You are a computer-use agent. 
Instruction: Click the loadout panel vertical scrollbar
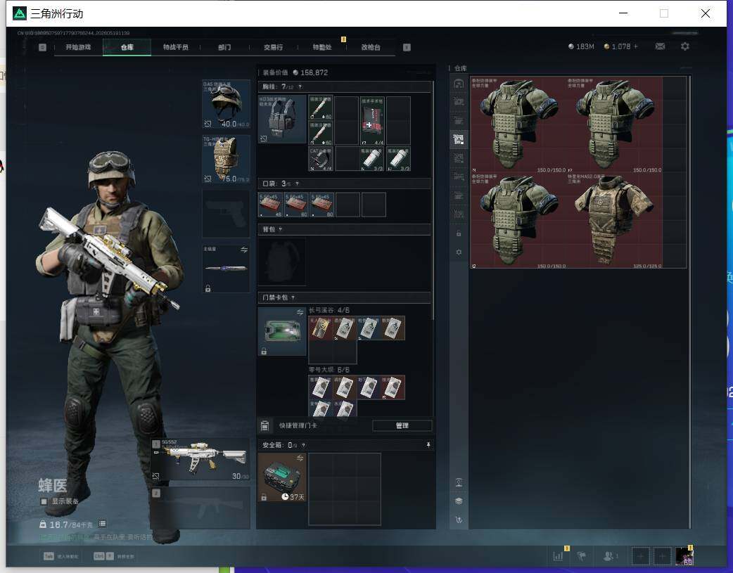click(433, 201)
